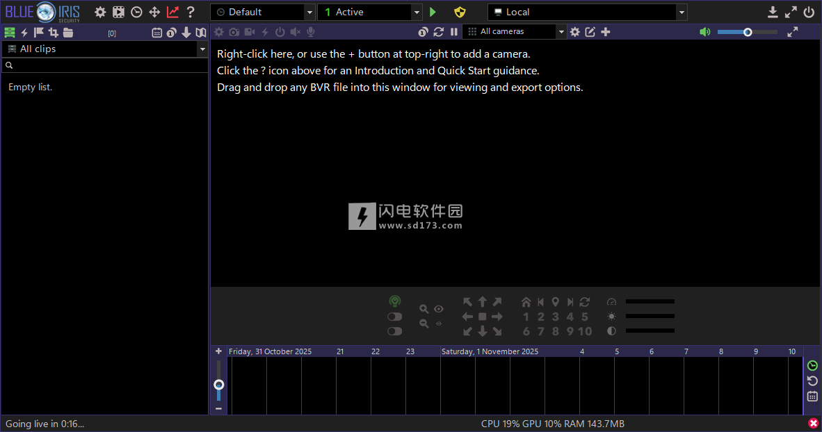Screen dimensions: 822x432
Task: Toggle the lower PTZ switch
Action: click(394, 331)
